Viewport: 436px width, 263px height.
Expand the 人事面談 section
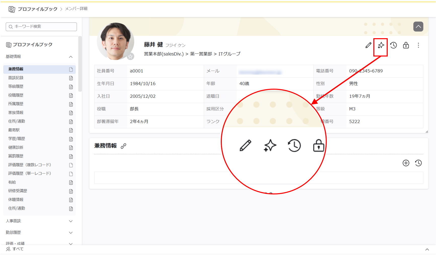point(71,221)
